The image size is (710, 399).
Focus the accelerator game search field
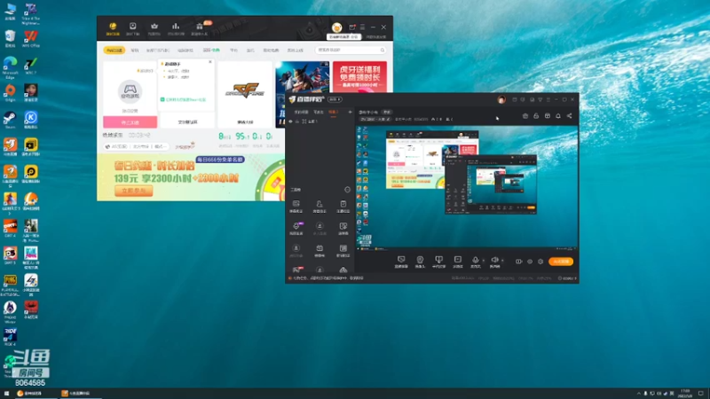click(351, 51)
